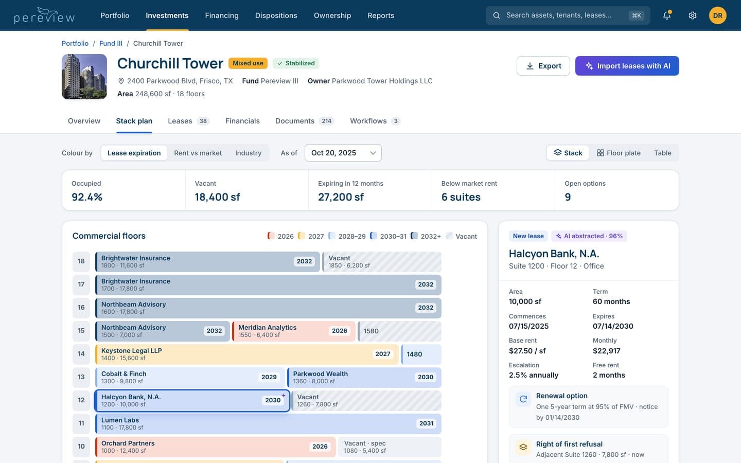Image resolution: width=741 pixels, height=463 pixels.
Task: Open the Documents tab
Action: (x=305, y=121)
